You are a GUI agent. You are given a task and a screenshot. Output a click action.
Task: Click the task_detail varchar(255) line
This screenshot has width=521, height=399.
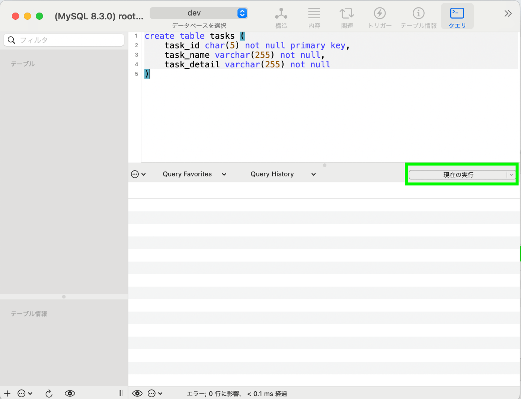(247, 64)
